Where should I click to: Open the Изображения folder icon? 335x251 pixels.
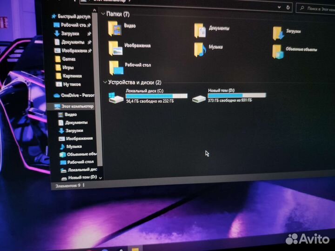tap(115, 48)
